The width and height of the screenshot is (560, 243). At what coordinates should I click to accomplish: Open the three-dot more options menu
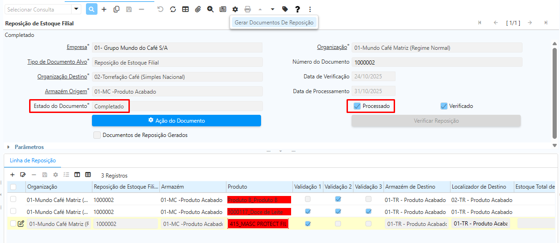point(310,9)
